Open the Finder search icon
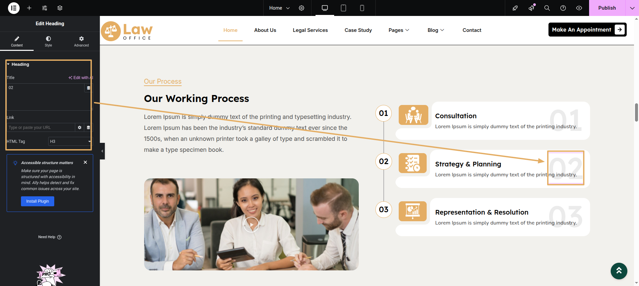Screen dimensions: 639x286 [x=547, y=8]
